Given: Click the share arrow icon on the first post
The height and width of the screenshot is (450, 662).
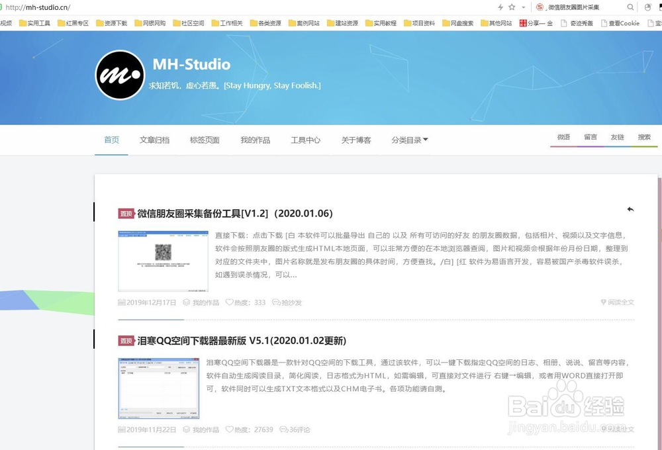Looking at the screenshot, I should point(630,209).
